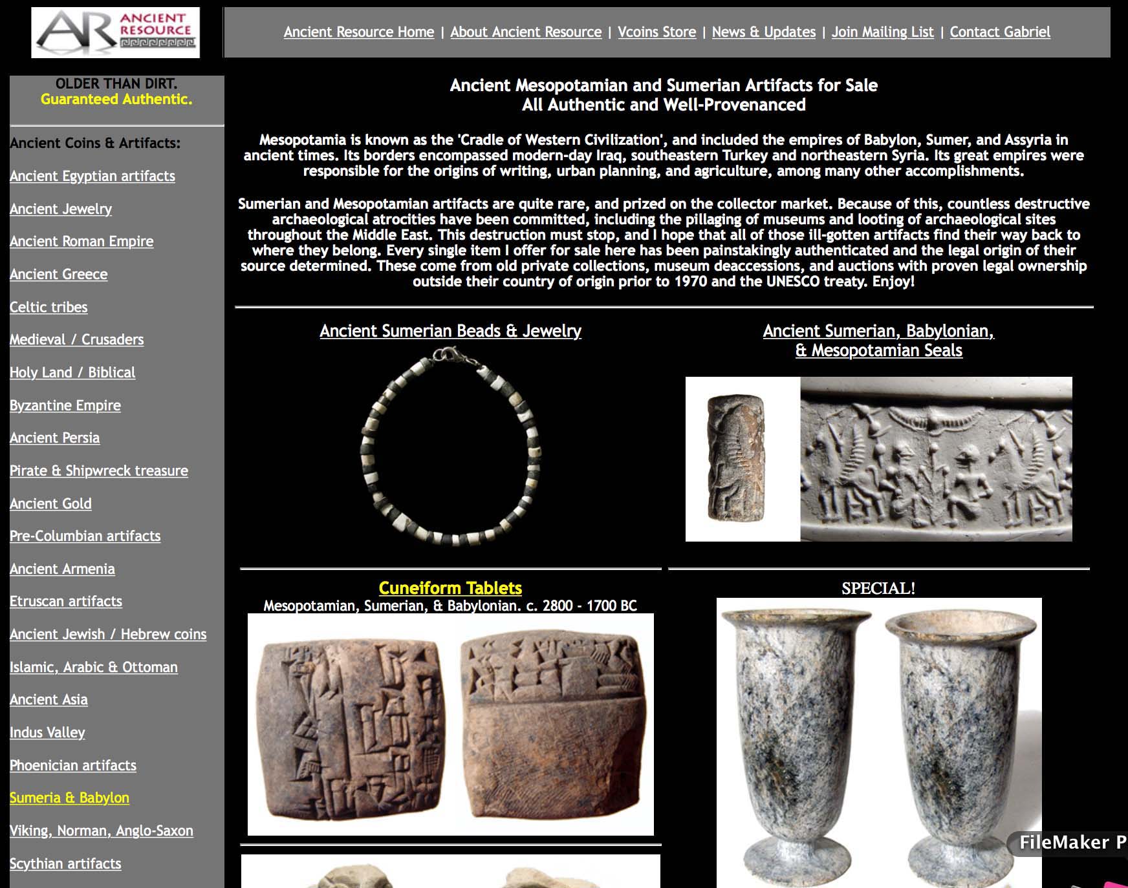Click the SPECIAL stone vases image

tap(879, 743)
